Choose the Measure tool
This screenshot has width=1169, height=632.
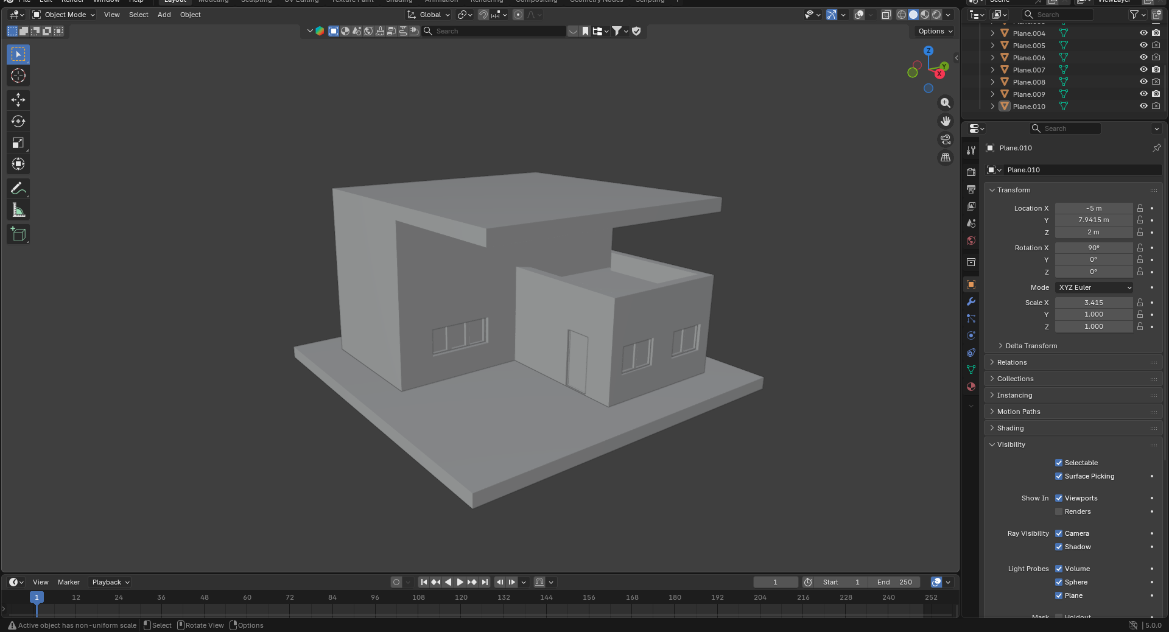click(x=18, y=211)
